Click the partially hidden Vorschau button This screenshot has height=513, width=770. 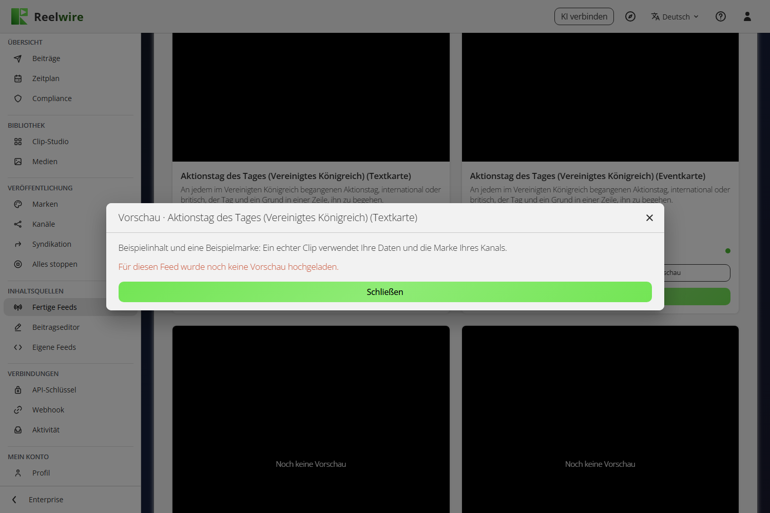click(x=697, y=273)
